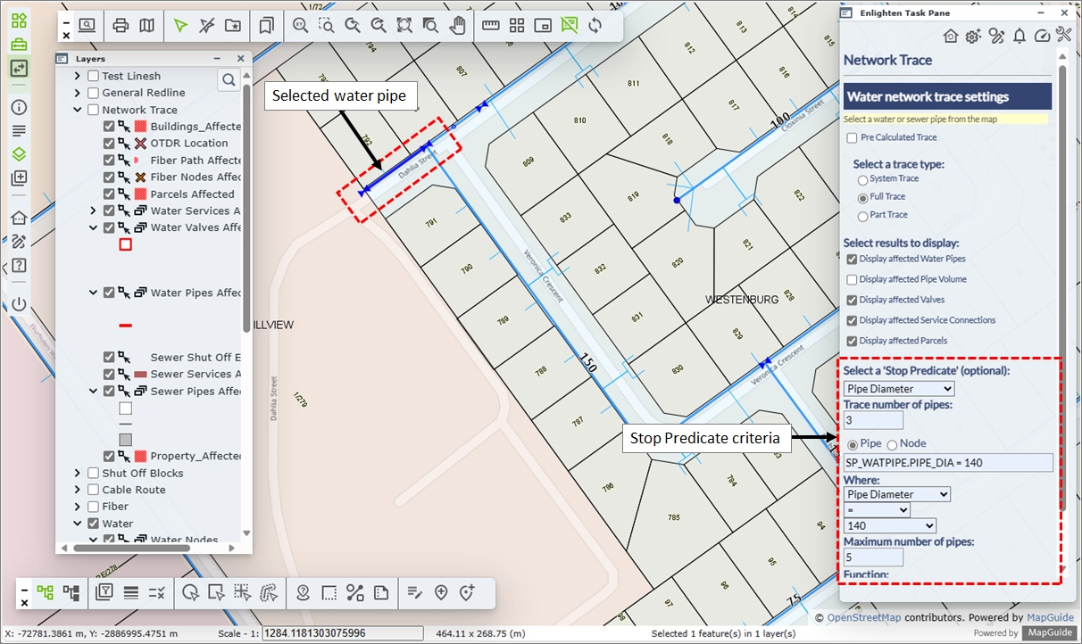The width and height of the screenshot is (1082, 644).
Task: Click the Print icon in top toolbar
Action: [x=121, y=26]
